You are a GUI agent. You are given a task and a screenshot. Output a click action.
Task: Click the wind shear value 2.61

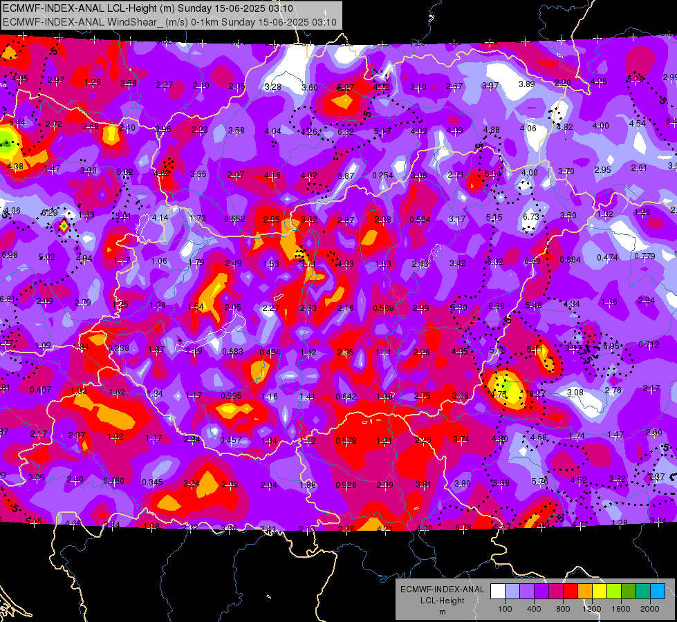coord(639,167)
